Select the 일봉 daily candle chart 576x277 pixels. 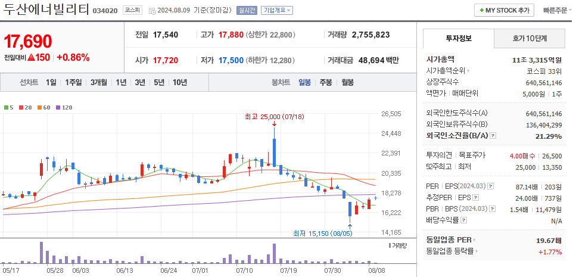pyautogui.click(x=304, y=83)
